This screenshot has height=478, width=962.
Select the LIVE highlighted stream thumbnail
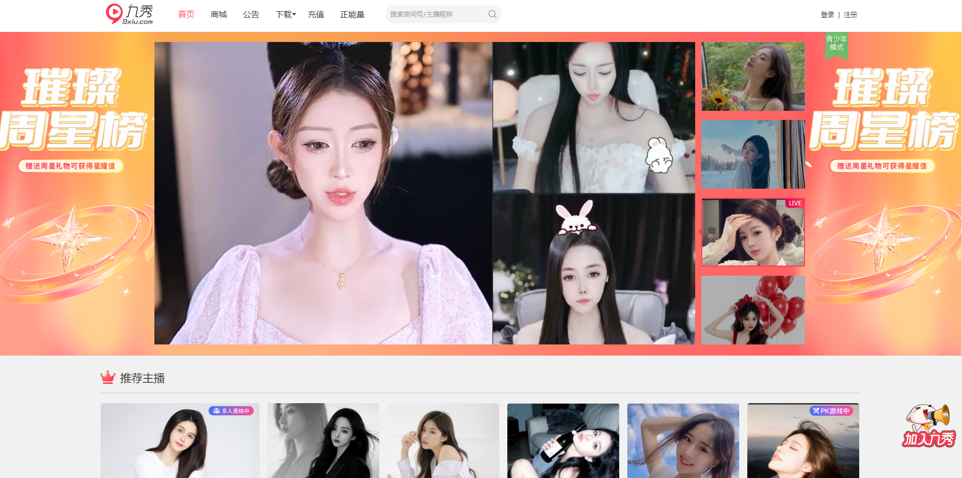click(753, 232)
